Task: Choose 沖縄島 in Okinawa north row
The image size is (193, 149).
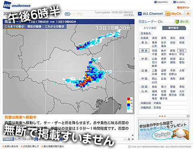Action: [x=157, y=103]
